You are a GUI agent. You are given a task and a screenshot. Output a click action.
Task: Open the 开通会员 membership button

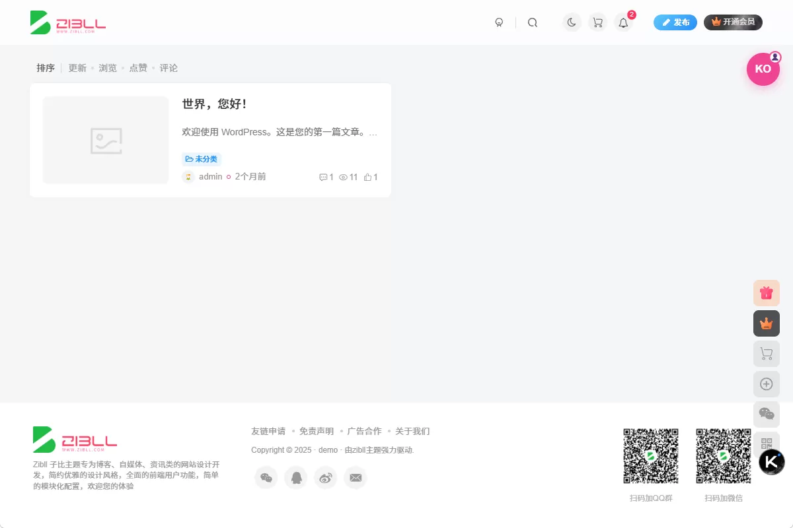733,22
